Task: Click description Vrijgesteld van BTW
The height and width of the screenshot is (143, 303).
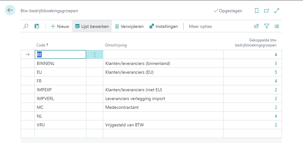Action: (x=125, y=125)
